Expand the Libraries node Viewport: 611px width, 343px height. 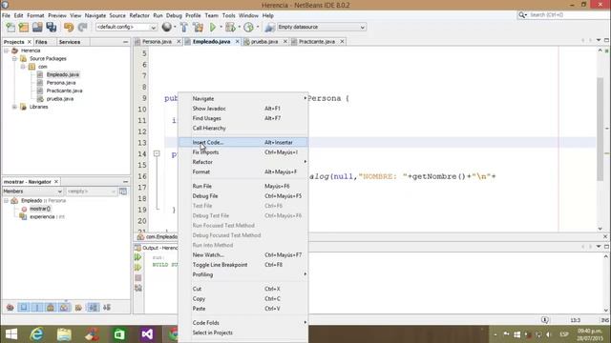click(14, 107)
